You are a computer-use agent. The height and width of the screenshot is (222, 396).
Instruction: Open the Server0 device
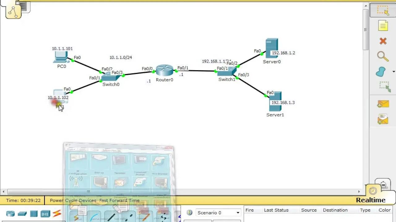click(x=272, y=48)
